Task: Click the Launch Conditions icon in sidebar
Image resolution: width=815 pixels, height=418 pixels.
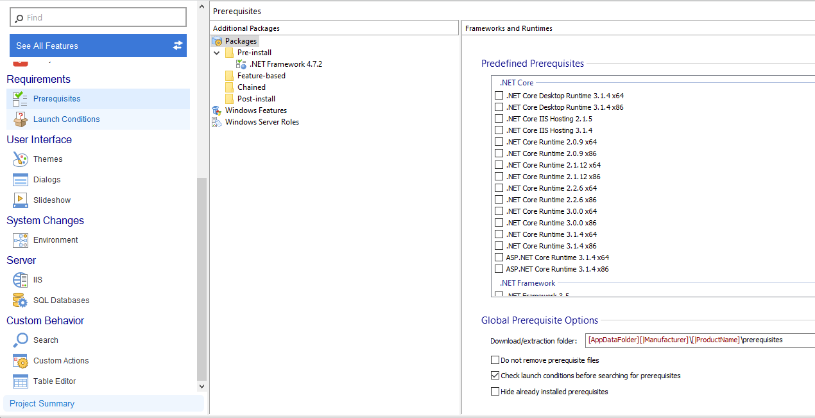Action: click(x=21, y=119)
